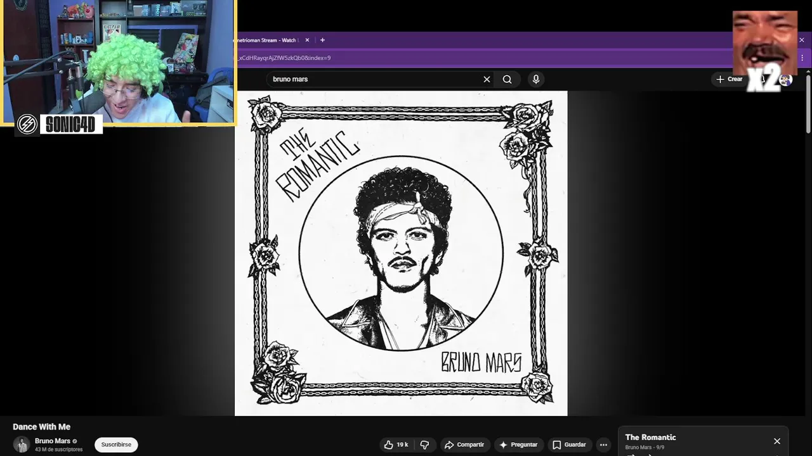Screen dimensions: 812x456
Task: Select the 'Stream - Watch' browser tab
Action: pos(266,40)
